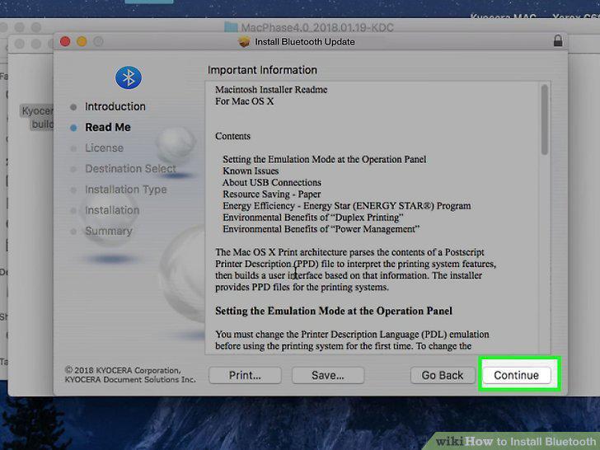Click the MacPhase4.0 folder icon
This screenshot has height=450, width=600.
tap(231, 27)
